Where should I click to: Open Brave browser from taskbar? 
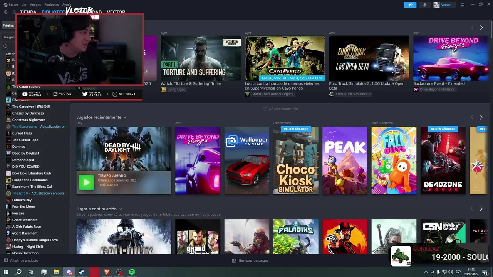click(106, 272)
